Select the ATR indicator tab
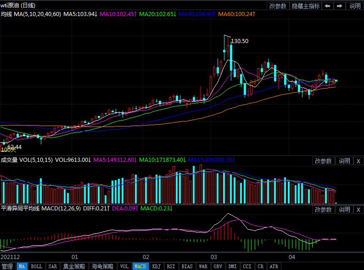The width and height of the screenshot is (364, 270). (x=274, y=266)
